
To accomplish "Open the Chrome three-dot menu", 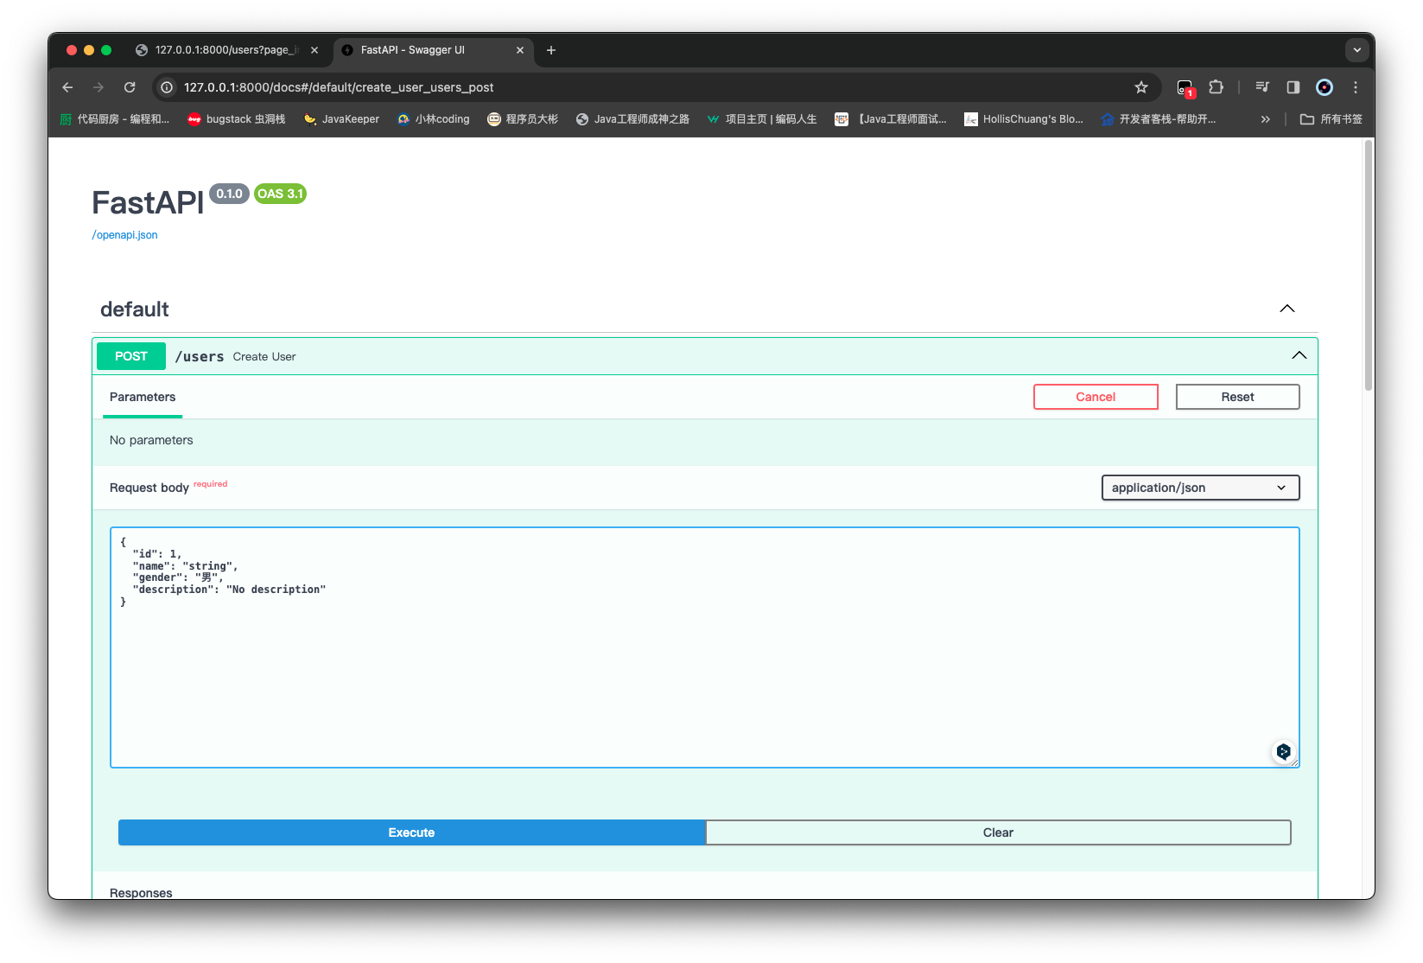I will (x=1356, y=87).
